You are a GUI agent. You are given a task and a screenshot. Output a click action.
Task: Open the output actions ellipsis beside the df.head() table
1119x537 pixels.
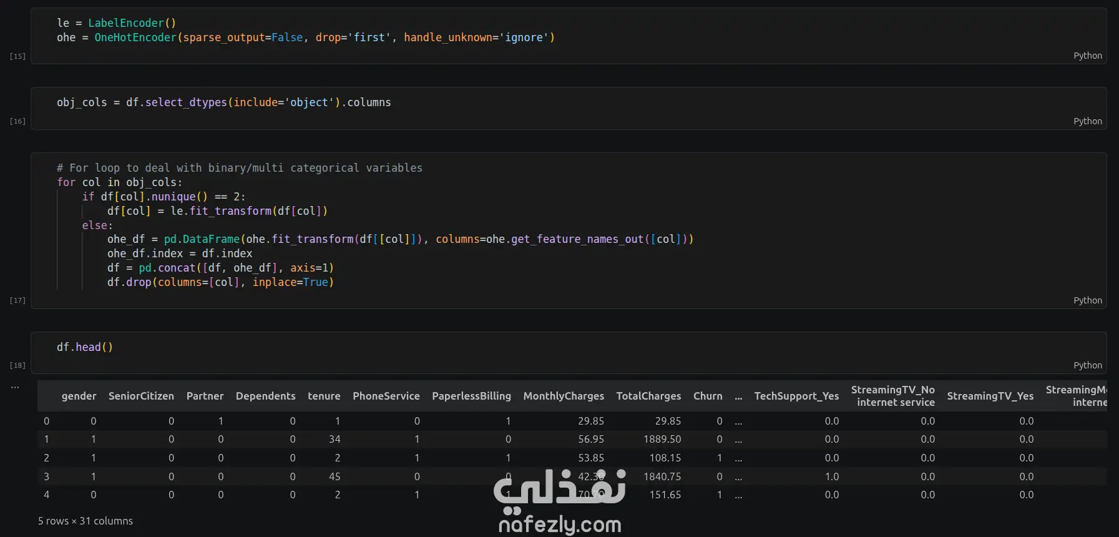15,388
